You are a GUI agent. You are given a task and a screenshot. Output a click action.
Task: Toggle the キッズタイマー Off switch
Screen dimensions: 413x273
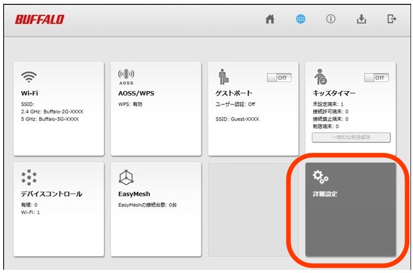click(376, 78)
